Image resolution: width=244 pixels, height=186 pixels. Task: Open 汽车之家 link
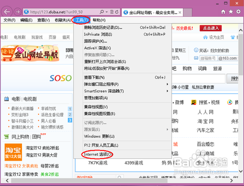click(x=205, y=130)
